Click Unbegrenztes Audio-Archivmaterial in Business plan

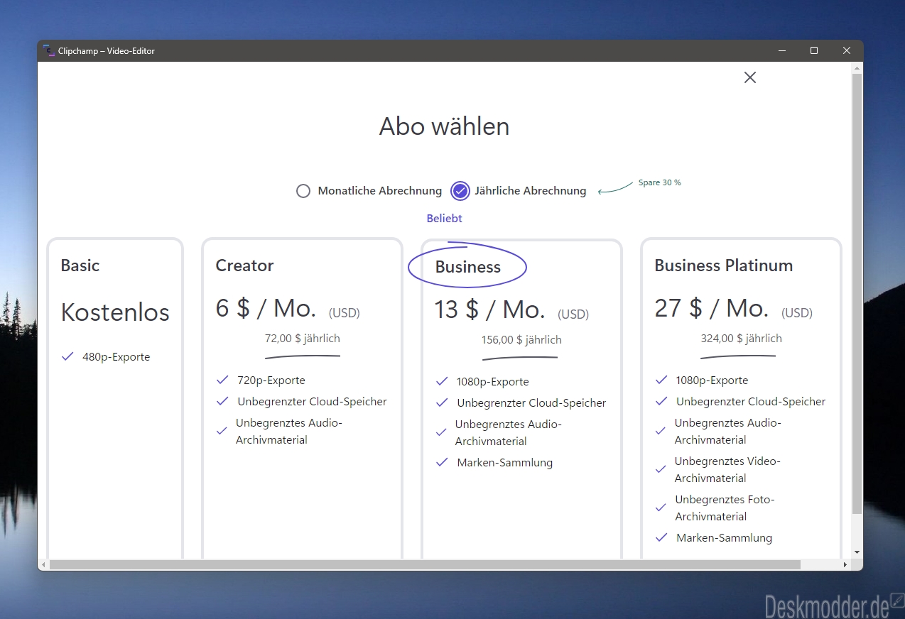(509, 433)
